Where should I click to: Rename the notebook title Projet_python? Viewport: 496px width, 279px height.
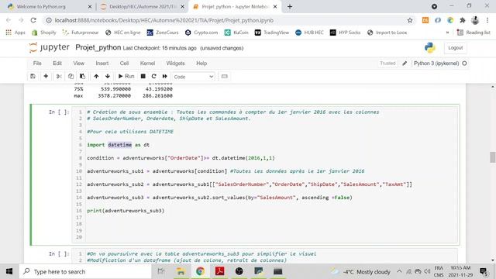98,47
